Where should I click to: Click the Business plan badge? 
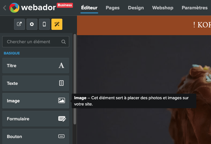[65, 5]
